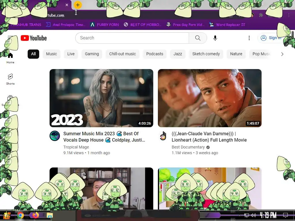Open the Tropical Mage channel avatar
Image resolution: width=295 pixels, height=221 pixels.
pos(55,136)
